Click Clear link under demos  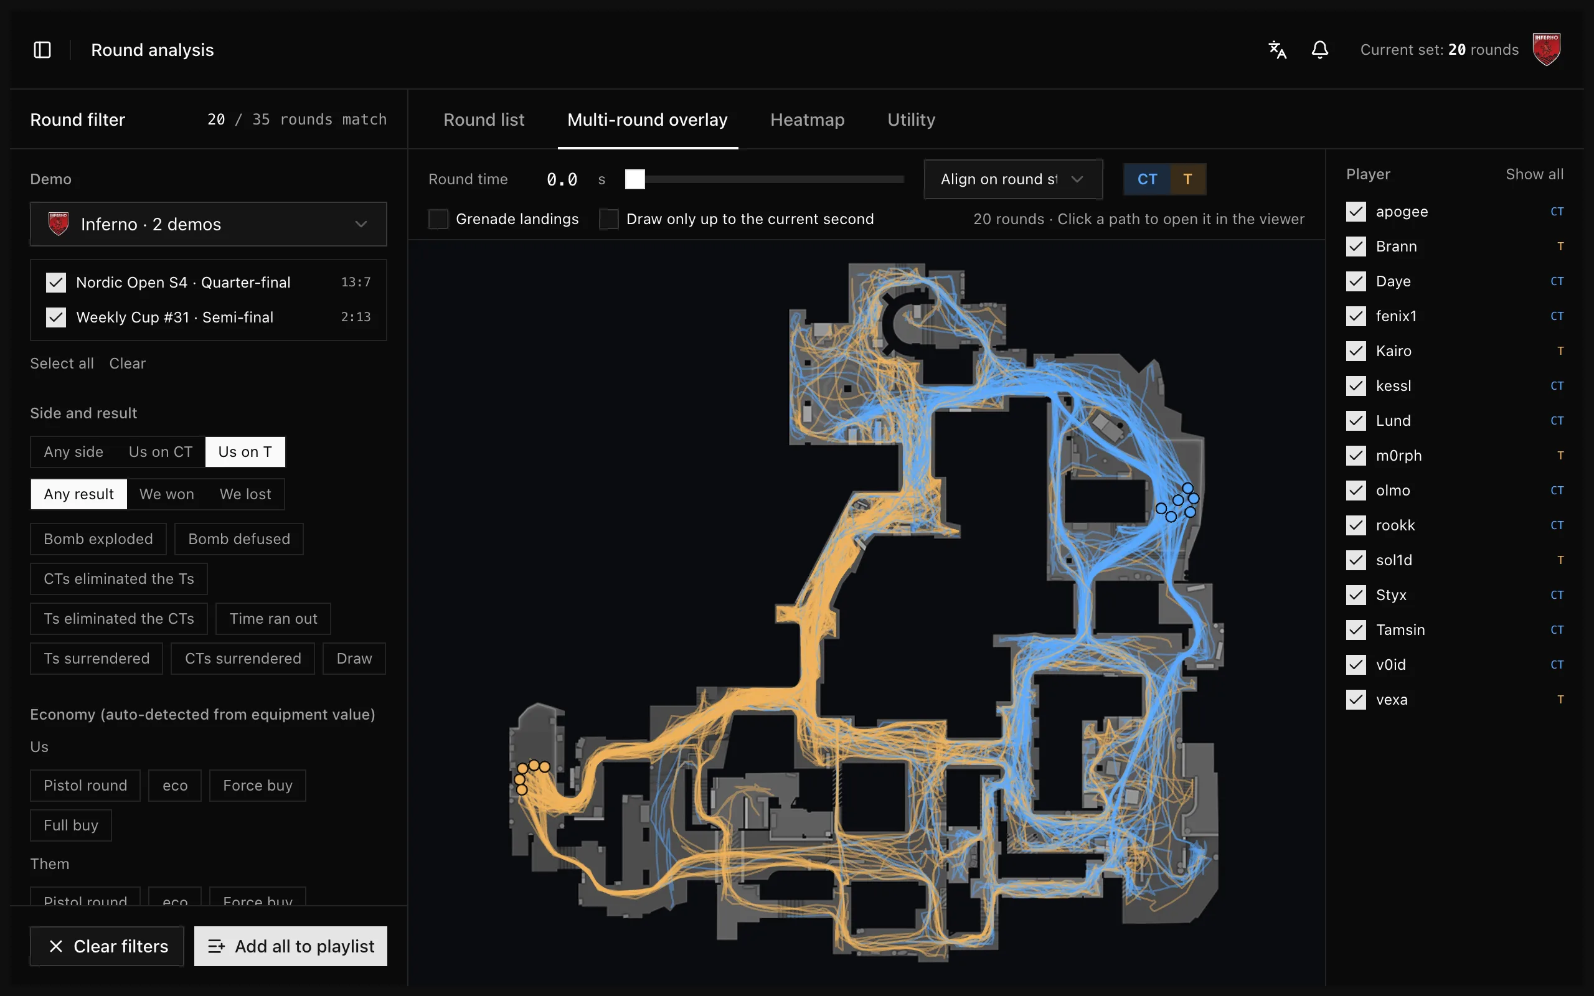pyautogui.click(x=127, y=364)
